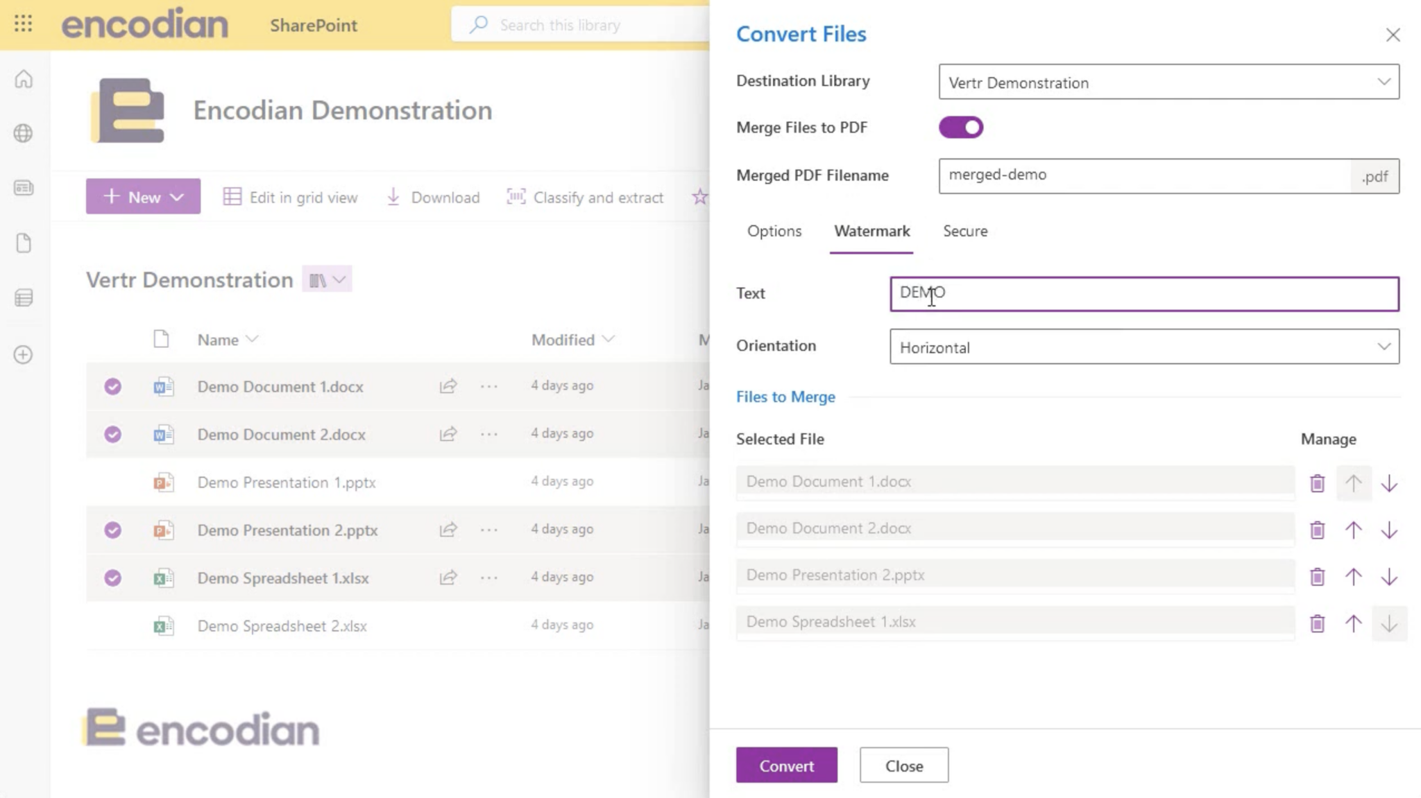The width and height of the screenshot is (1421, 798).
Task: Share Demo Presentation 2.pptx via share icon
Action: pyautogui.click(x=448, y=530)
